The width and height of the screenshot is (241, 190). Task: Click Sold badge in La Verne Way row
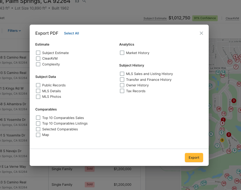click(90, 169)
